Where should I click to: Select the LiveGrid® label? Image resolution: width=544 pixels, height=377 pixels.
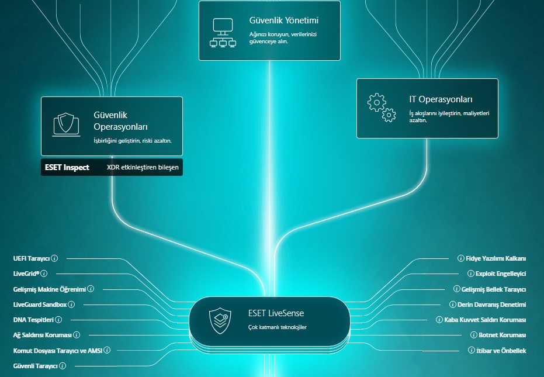[x=26, y=274]
